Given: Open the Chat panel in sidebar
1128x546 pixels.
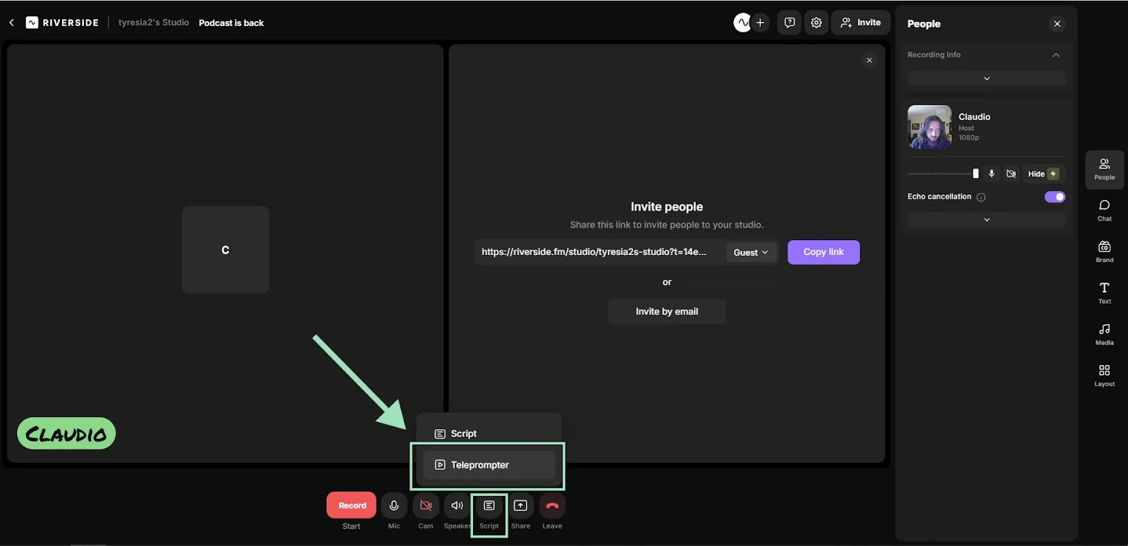Looking at the screenshot, I should coord(1104,210).
